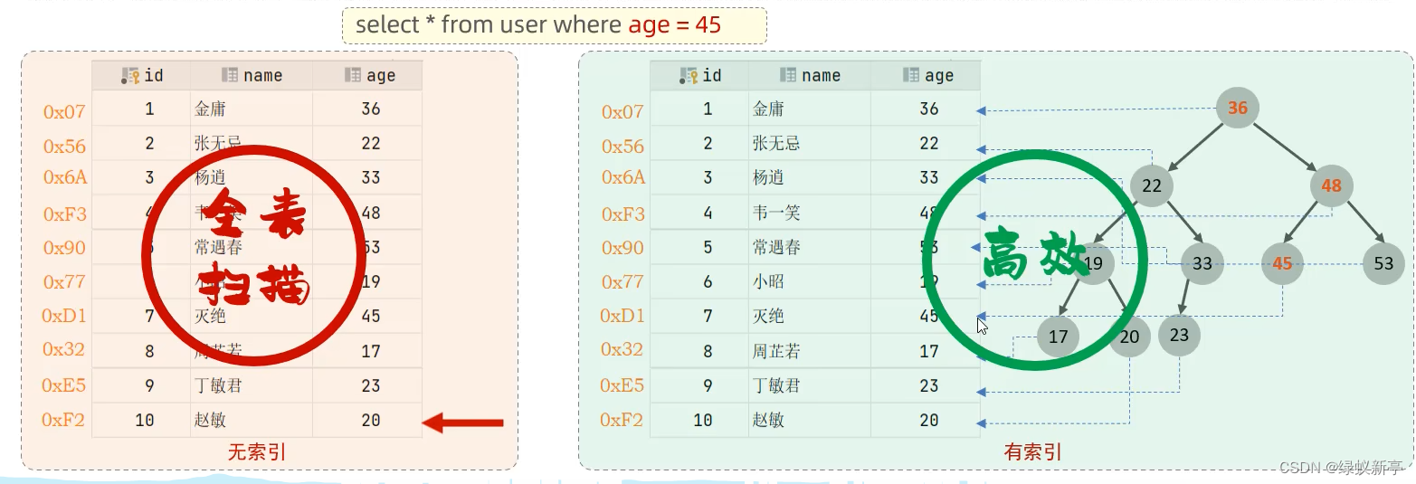Click 赵敏 name cell in left table
1416x484 pixels.
click(x=252, y=420)
